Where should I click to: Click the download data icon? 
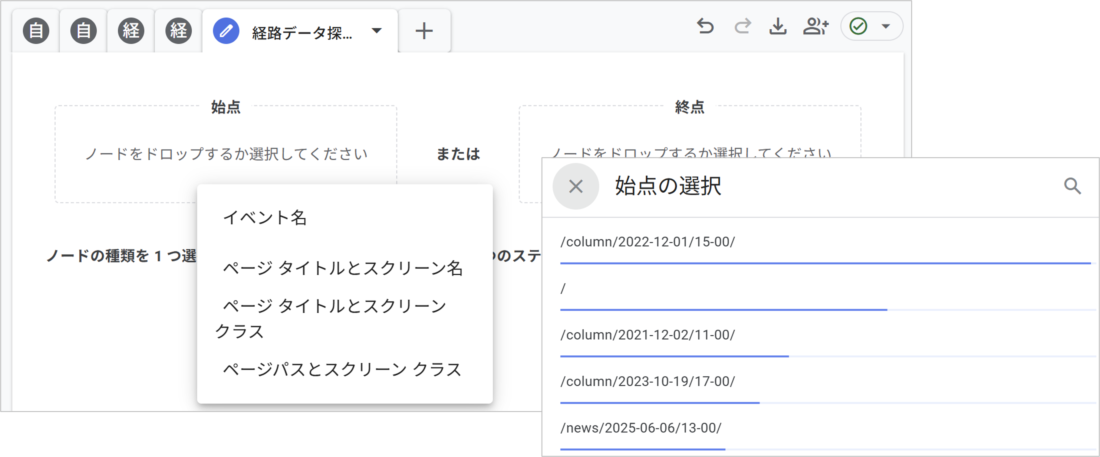[778, 26]
